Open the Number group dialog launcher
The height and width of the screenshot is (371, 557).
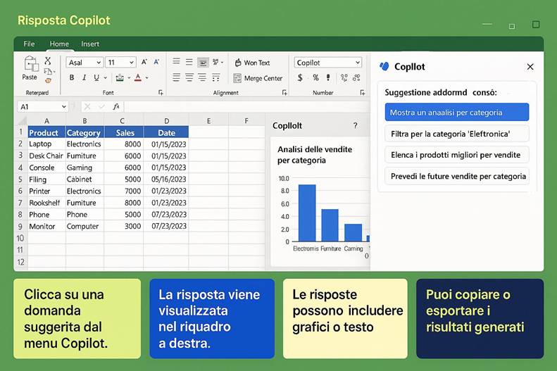[x=363, y=93]
